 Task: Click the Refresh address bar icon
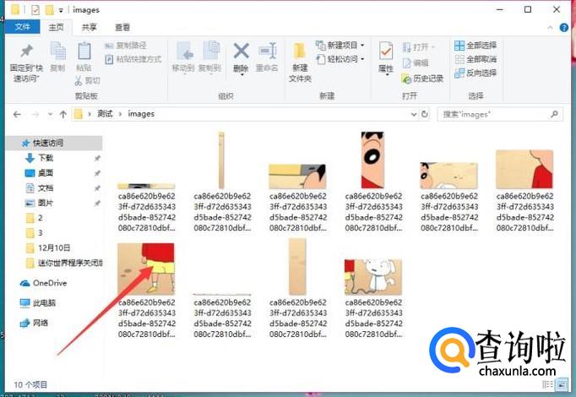click(x=425, y=114)
